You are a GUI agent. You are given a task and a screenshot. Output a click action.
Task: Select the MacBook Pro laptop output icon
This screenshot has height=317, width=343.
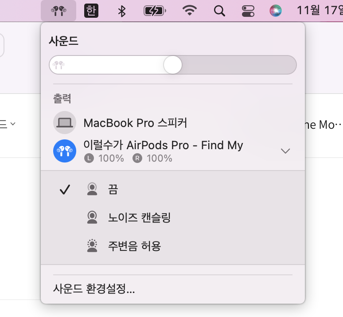65,123
